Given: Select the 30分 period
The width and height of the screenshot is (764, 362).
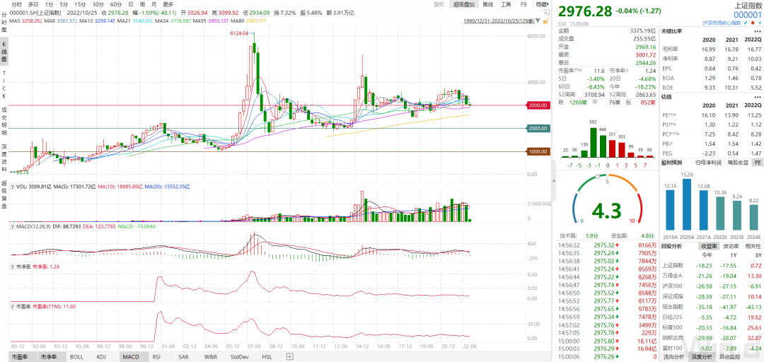Looking at the screenshot, I should tap(98, 4).
